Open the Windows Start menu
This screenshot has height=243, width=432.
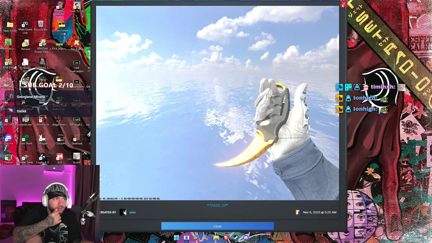[177, 238]
